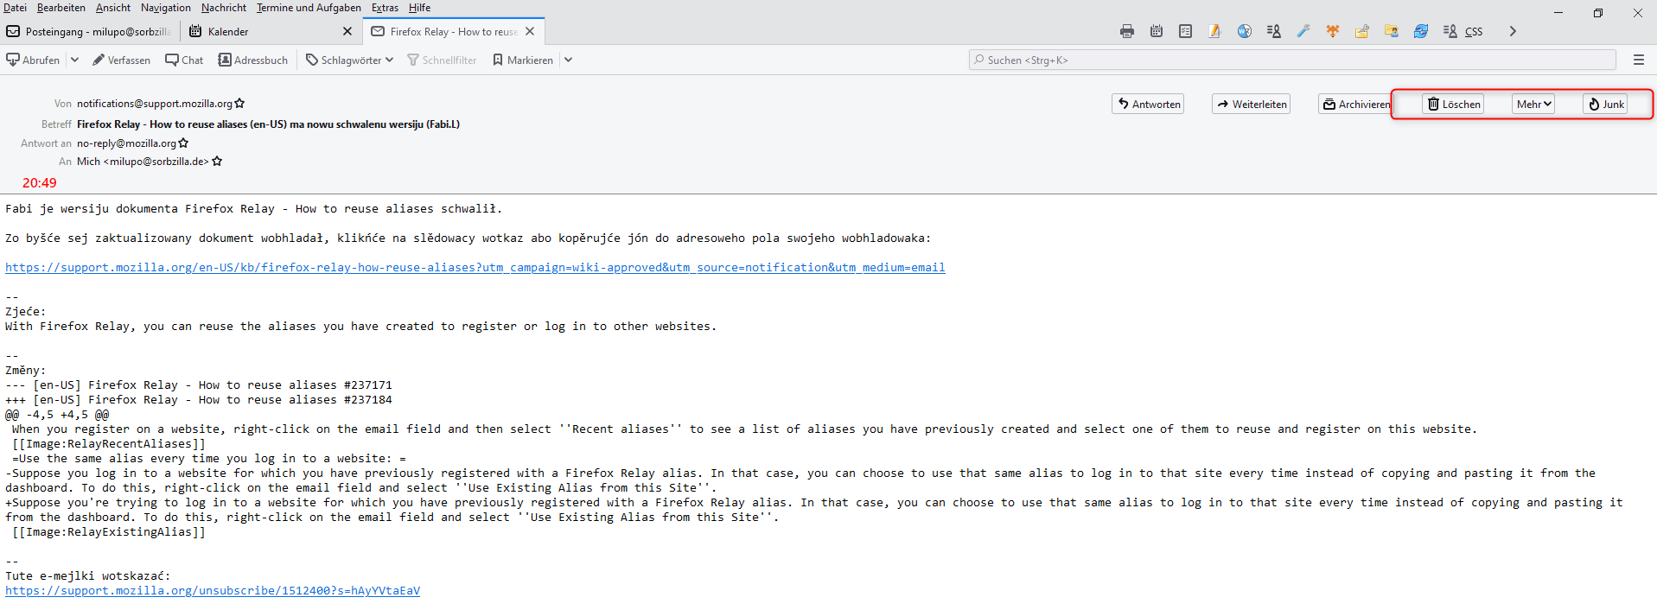Viewport: 1657px width, 610px height.
Task: Click Löschen to delete message
Action: [x=1453, y=104]
